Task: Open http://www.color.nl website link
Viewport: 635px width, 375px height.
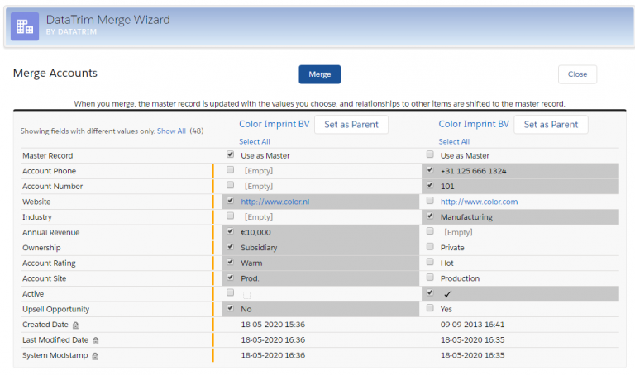Action: point(275,202)
